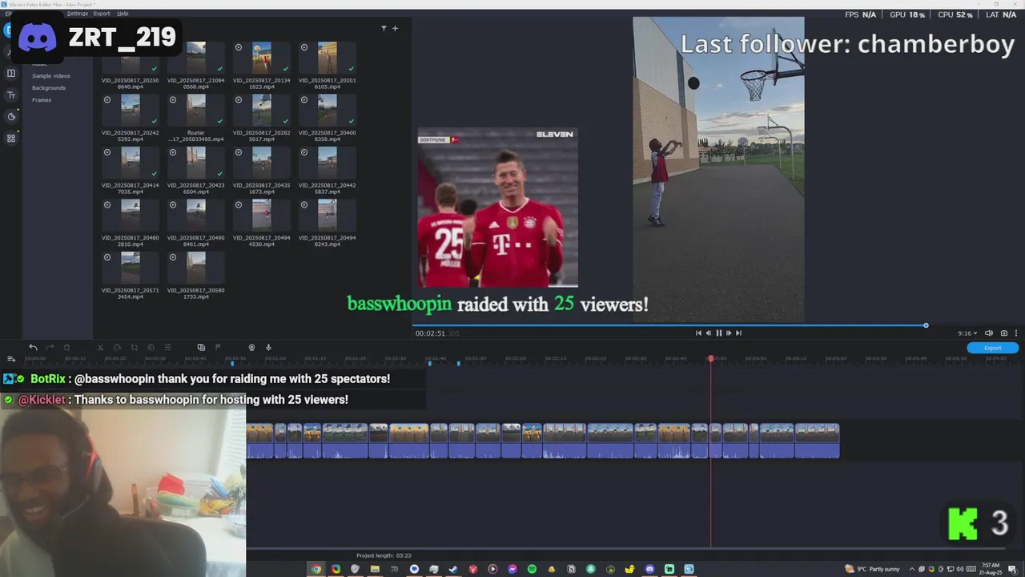Image resolution: width=1025 pixels, height=577 pixels.
Task: Open the Export menu
Action: tap(102, 14)
